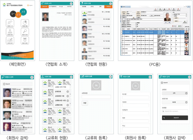This screenshot has width=193, height=140.
Task: Open 연합회 소개 icon on main screen
Action: point(10,23)
